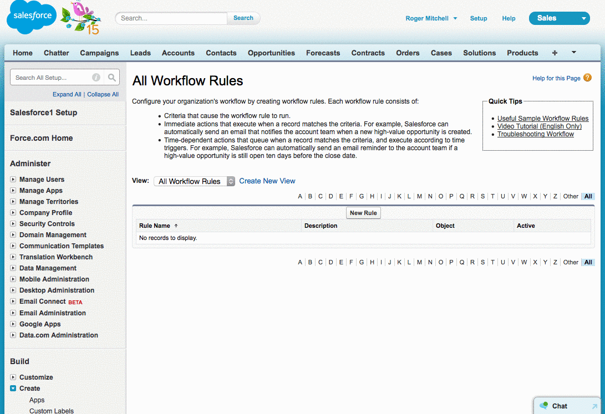Screen dimensions: 605x414
Task: Click Expand All in sidebar
Action: pos(67,94)
